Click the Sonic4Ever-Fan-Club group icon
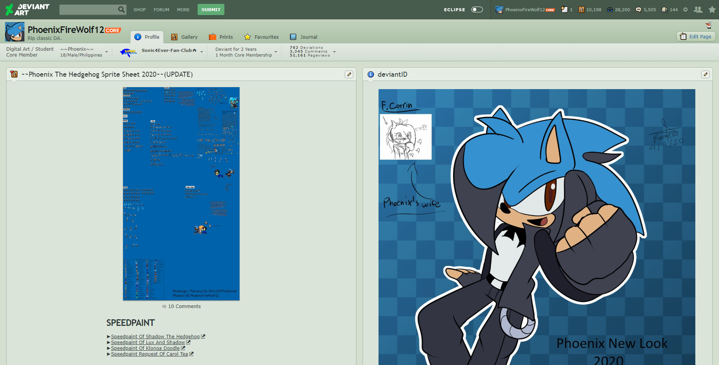 click(129, 52)
